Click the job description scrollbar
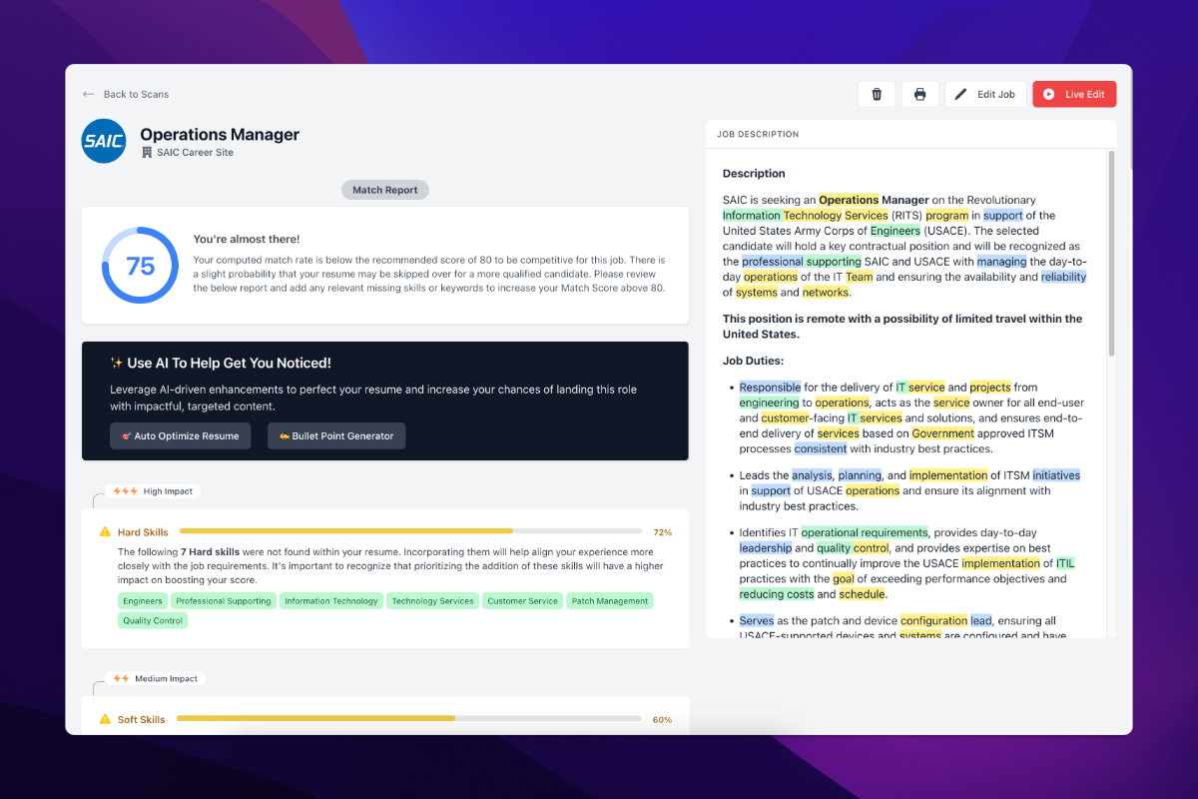 1111,255
